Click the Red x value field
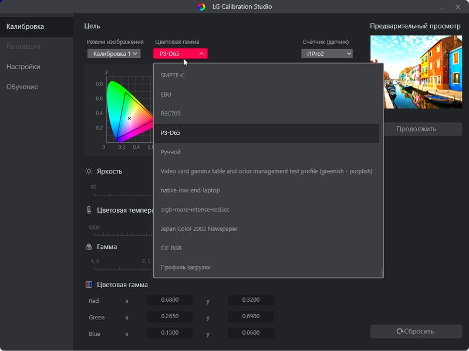 coord(170,300)
